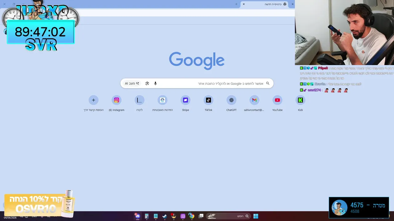
Task: Open a new tab with plus button
Action: point(236,4)
